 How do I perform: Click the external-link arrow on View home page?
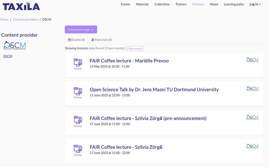coord(92,29)
